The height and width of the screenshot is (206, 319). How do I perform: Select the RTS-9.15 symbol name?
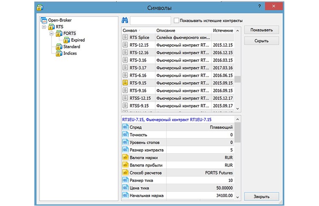point(138,83)
